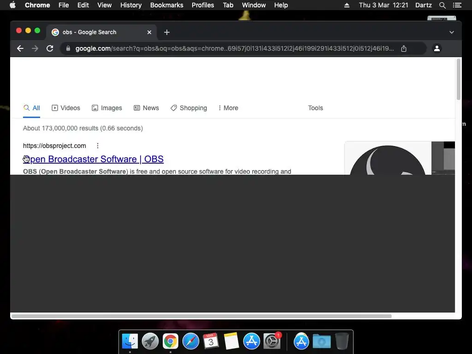The image size is (472, 354).
Task: Open the share icon in address bar
Action: tap(404, 48)
